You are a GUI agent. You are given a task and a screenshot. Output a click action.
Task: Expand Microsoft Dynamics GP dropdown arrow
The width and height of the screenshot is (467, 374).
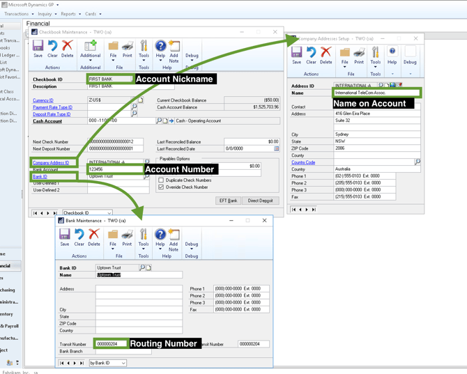[57, 5]
